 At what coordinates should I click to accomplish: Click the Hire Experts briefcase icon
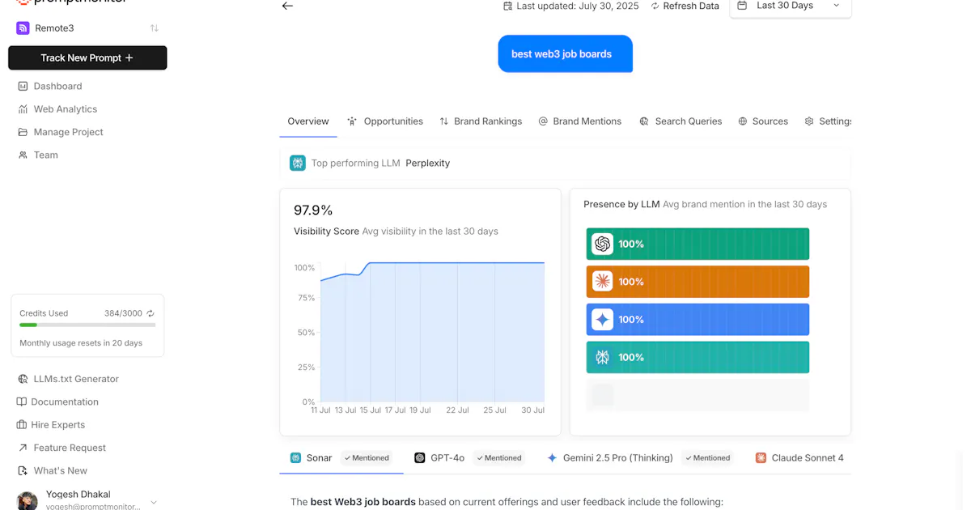[x=22, y=425]
